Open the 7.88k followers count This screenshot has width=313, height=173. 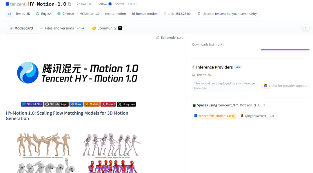point(131,4)
